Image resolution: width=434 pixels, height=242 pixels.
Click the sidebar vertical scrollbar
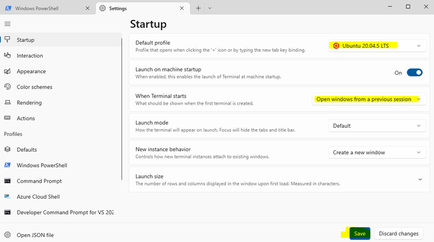(122, 109)
